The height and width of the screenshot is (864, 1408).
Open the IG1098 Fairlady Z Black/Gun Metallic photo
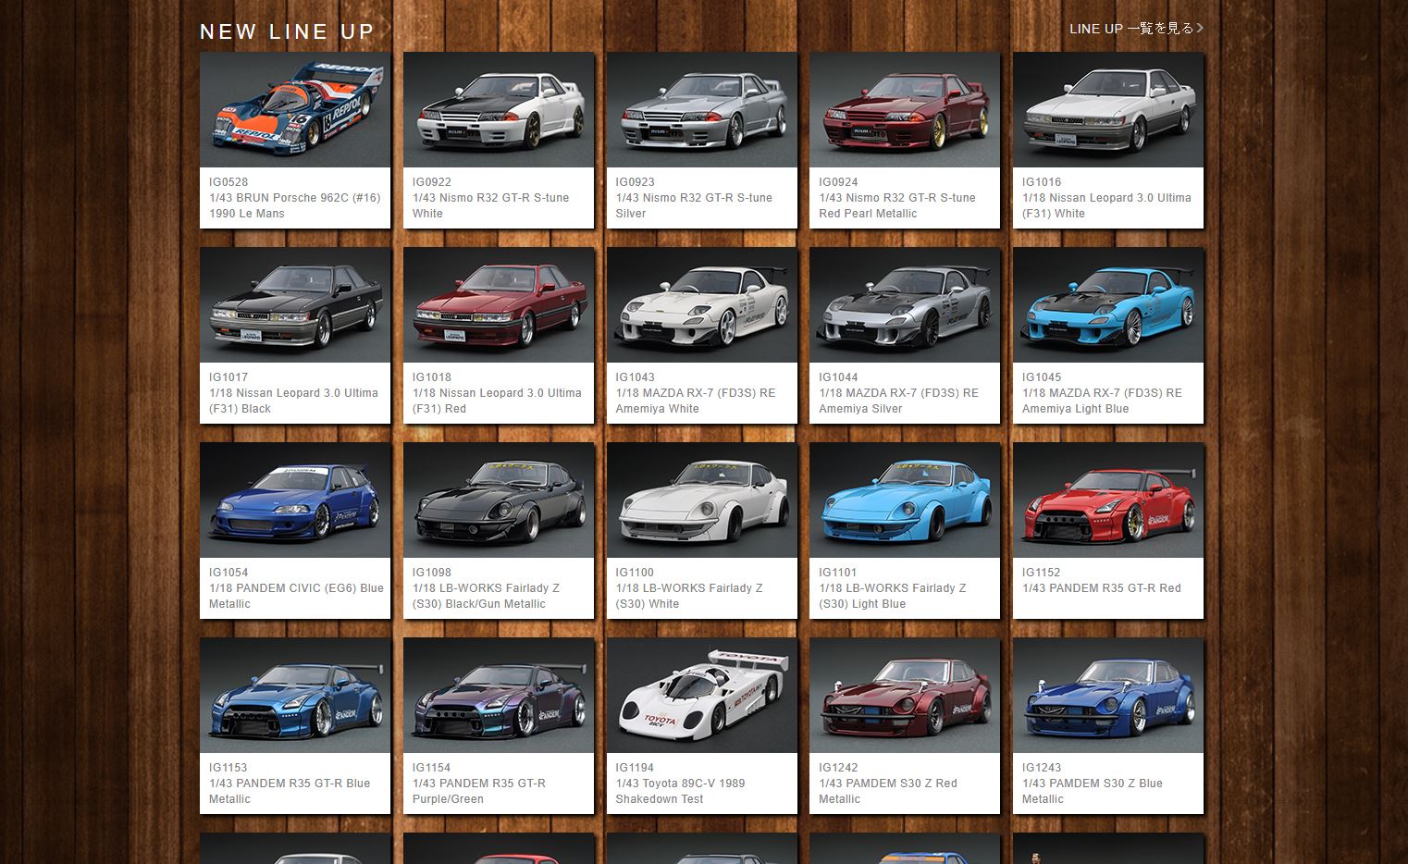[x=499, y=500]
